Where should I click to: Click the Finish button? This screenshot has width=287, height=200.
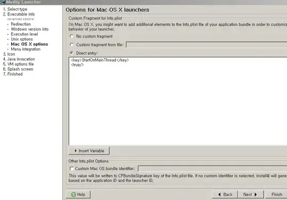pos(276,195)
